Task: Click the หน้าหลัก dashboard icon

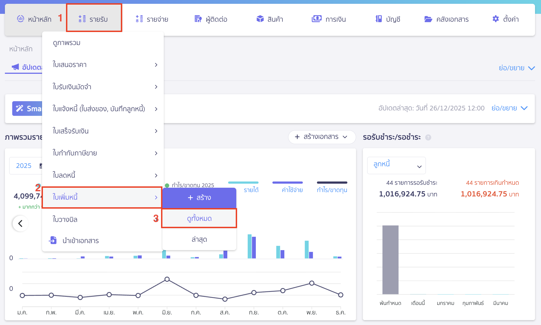Action: 21,19
